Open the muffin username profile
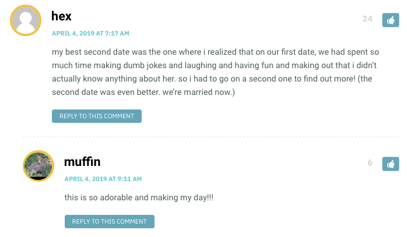 click(x=82, y=162)
